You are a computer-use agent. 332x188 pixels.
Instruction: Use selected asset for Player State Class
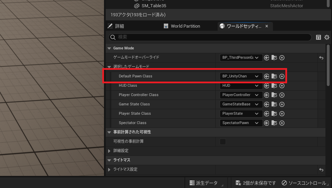pyautogui.click(x=267, y=113)
